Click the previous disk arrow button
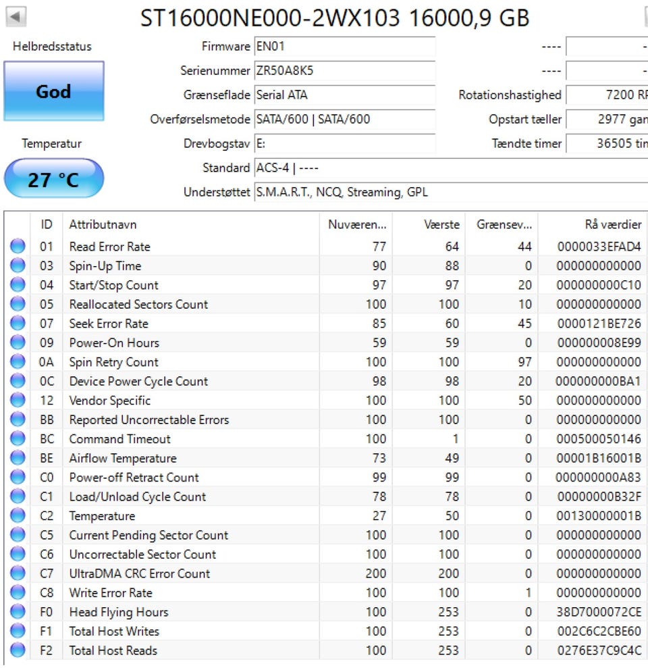Viewport: 648px width, 668px height. 16,16
